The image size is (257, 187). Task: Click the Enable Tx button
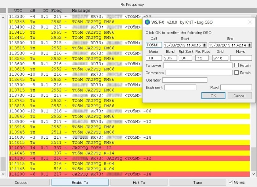(80, 183)
